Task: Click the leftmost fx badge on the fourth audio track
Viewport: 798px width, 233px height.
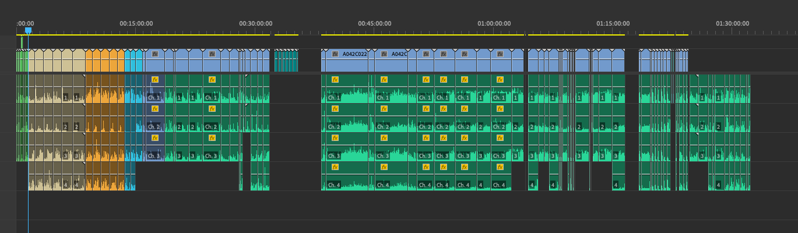Action: [335, 167]
